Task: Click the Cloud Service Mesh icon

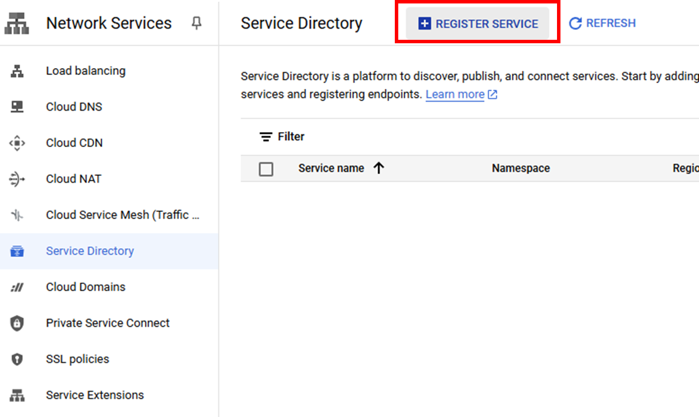Action: click(17, 215)
